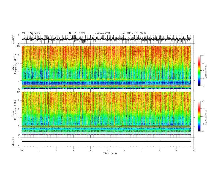Click the "6" tick on the time axis

(x=125, y=150)
